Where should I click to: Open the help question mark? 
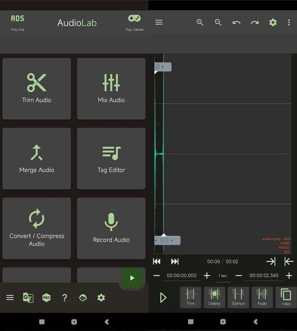point(64,298)
